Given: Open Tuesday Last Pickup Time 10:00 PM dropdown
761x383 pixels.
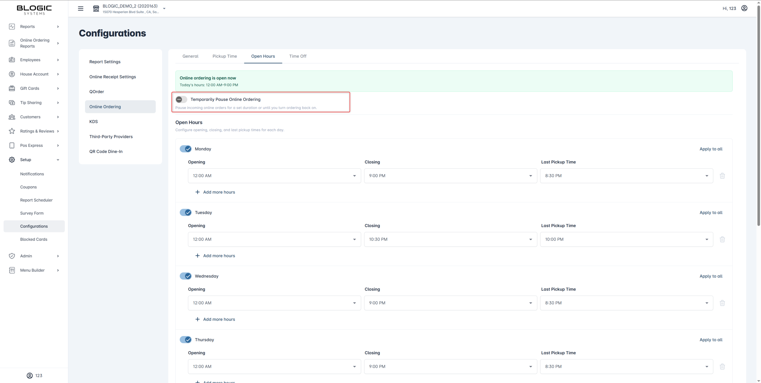Looking at the screenshot, I should click(626, 239).
